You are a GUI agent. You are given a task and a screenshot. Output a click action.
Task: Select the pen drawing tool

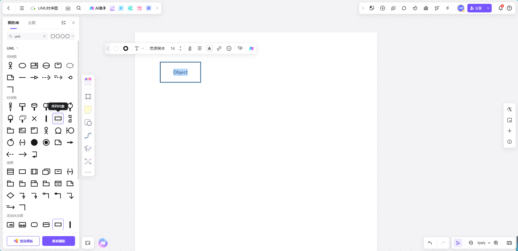tap(88, 148)
